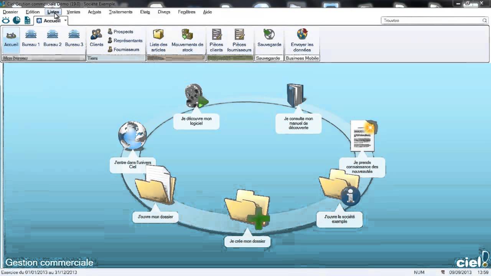Image resolution: width=491 pixels, height=276 pixels.
Task: Click the pie chart icon in quick toolbar
Action: 16,20
